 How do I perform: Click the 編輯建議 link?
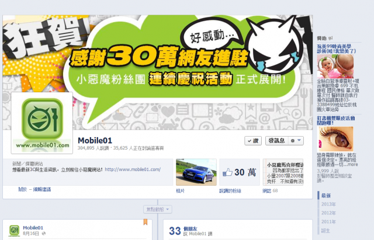click(x=42, y=189)
